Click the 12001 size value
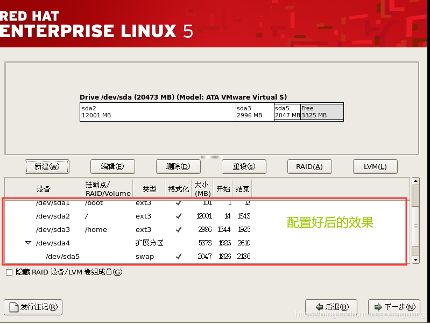430x324 pixels. point(205,216)
